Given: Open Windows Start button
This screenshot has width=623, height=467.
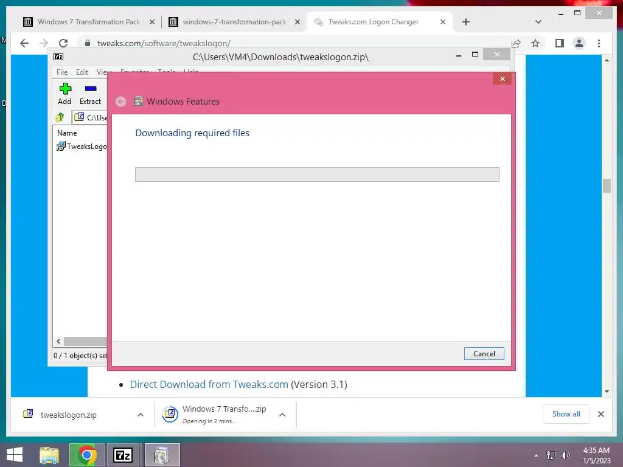Looking at the screenshot, I should pyautogui.click(x=15, y=455).
